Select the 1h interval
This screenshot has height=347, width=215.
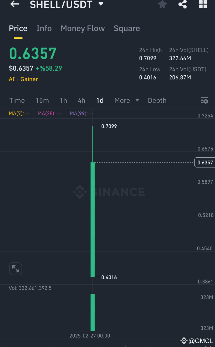pos(63,100)
